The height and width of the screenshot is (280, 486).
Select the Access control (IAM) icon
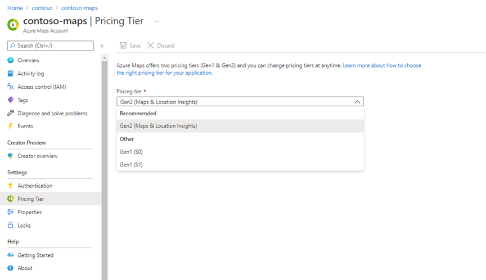pos(10,87)
